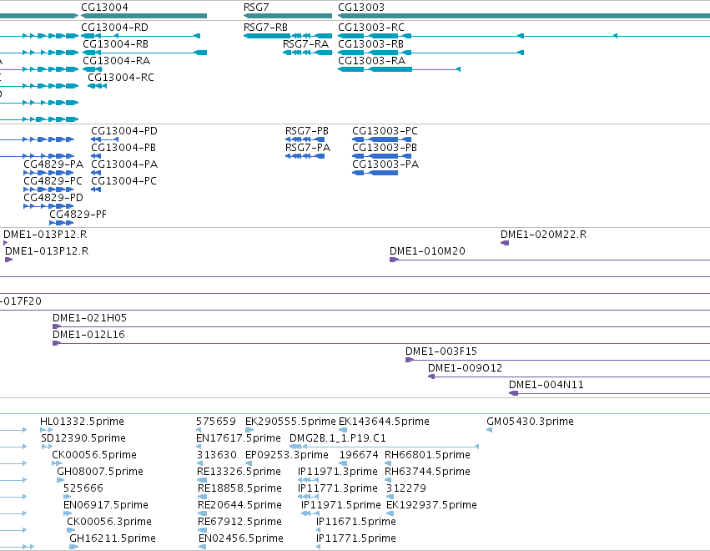Screen dimensions: 710x551
Task: Select the RE13326.5prime EST label
Action: click(x=239, y=472)
